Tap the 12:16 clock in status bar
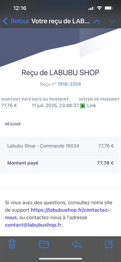 coord(20,8)
